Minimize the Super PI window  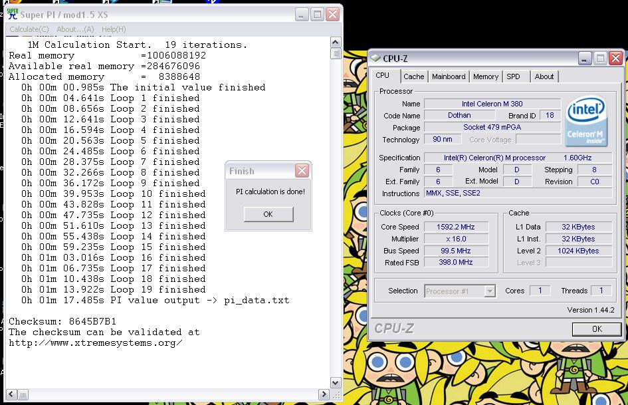tap(302, 15)
